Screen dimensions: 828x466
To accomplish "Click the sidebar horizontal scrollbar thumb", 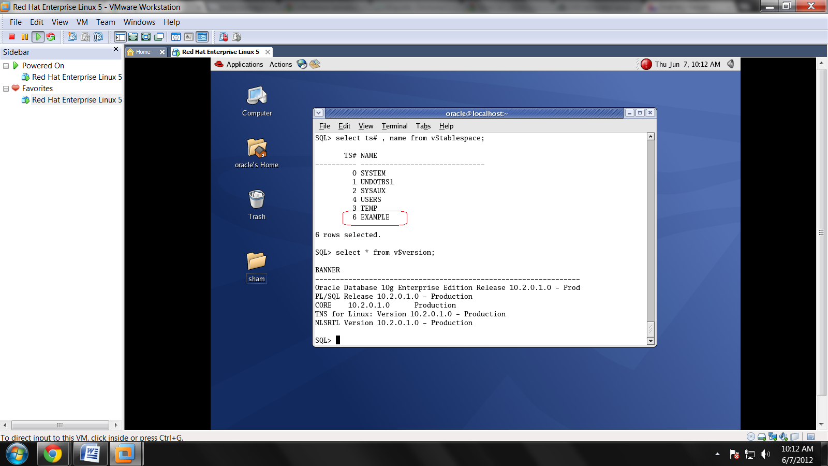I will pos(60,425).
